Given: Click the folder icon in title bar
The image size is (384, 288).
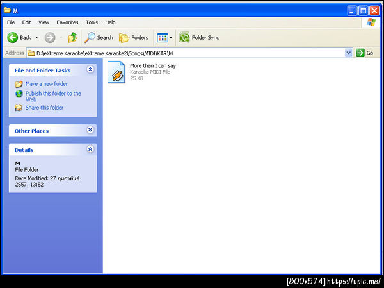Looking at the screenshot, I should pyautogui.click(x=7, y=10).
